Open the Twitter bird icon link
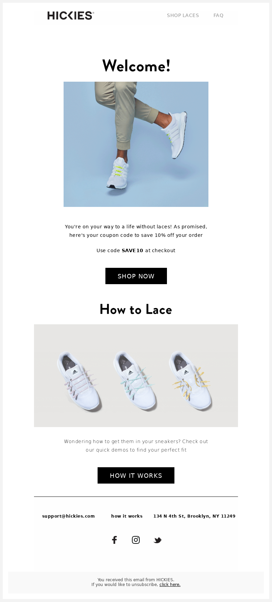272x602 pixels. [x=157, y=540]
